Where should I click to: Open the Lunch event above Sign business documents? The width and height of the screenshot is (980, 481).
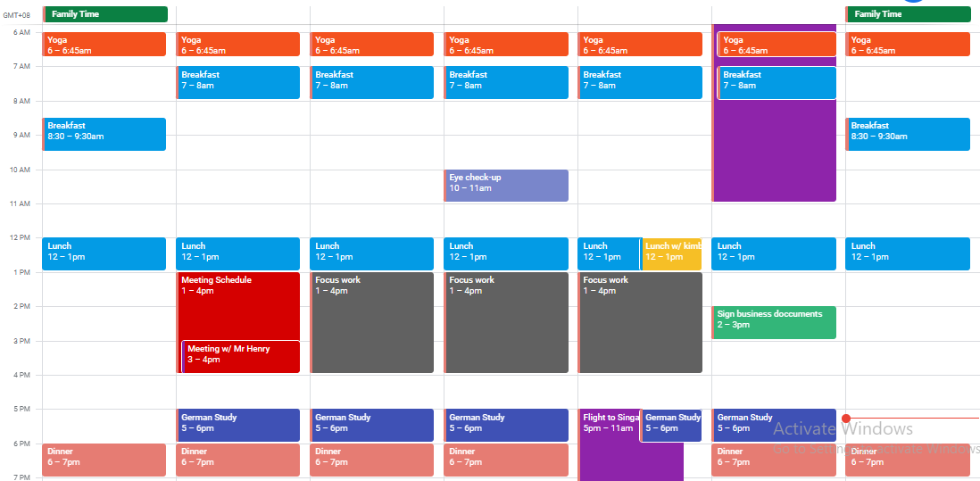pyautogui.click(x=774, y=253)
